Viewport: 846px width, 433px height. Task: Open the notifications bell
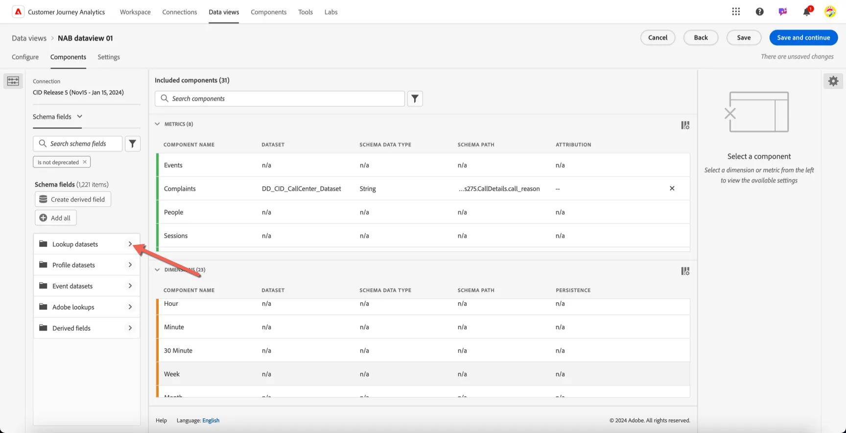[807, 11]
